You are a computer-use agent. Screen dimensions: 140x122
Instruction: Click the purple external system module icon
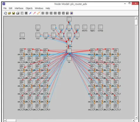click(71, 13)
